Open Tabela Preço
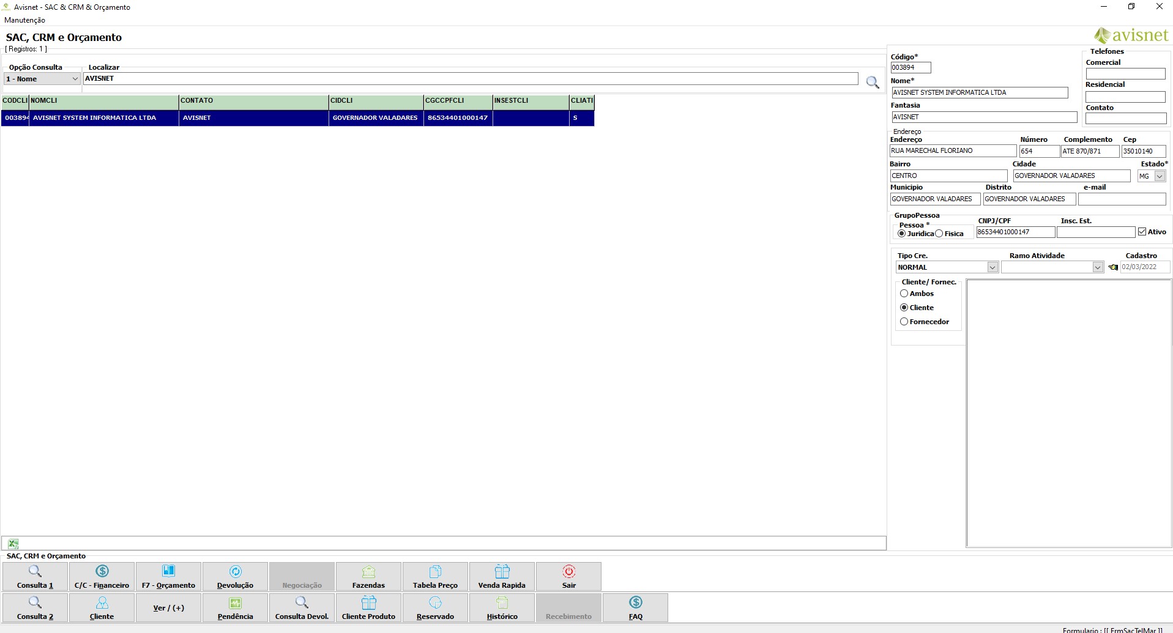This screenshot has width=1173, height=633. (x=435, y=577)
